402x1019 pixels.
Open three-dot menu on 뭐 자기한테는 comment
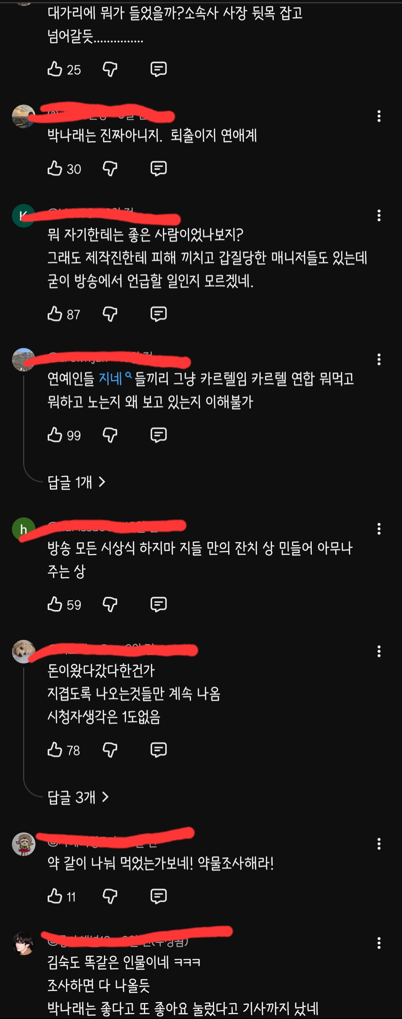pyautogui.click(x=379, y=215)
